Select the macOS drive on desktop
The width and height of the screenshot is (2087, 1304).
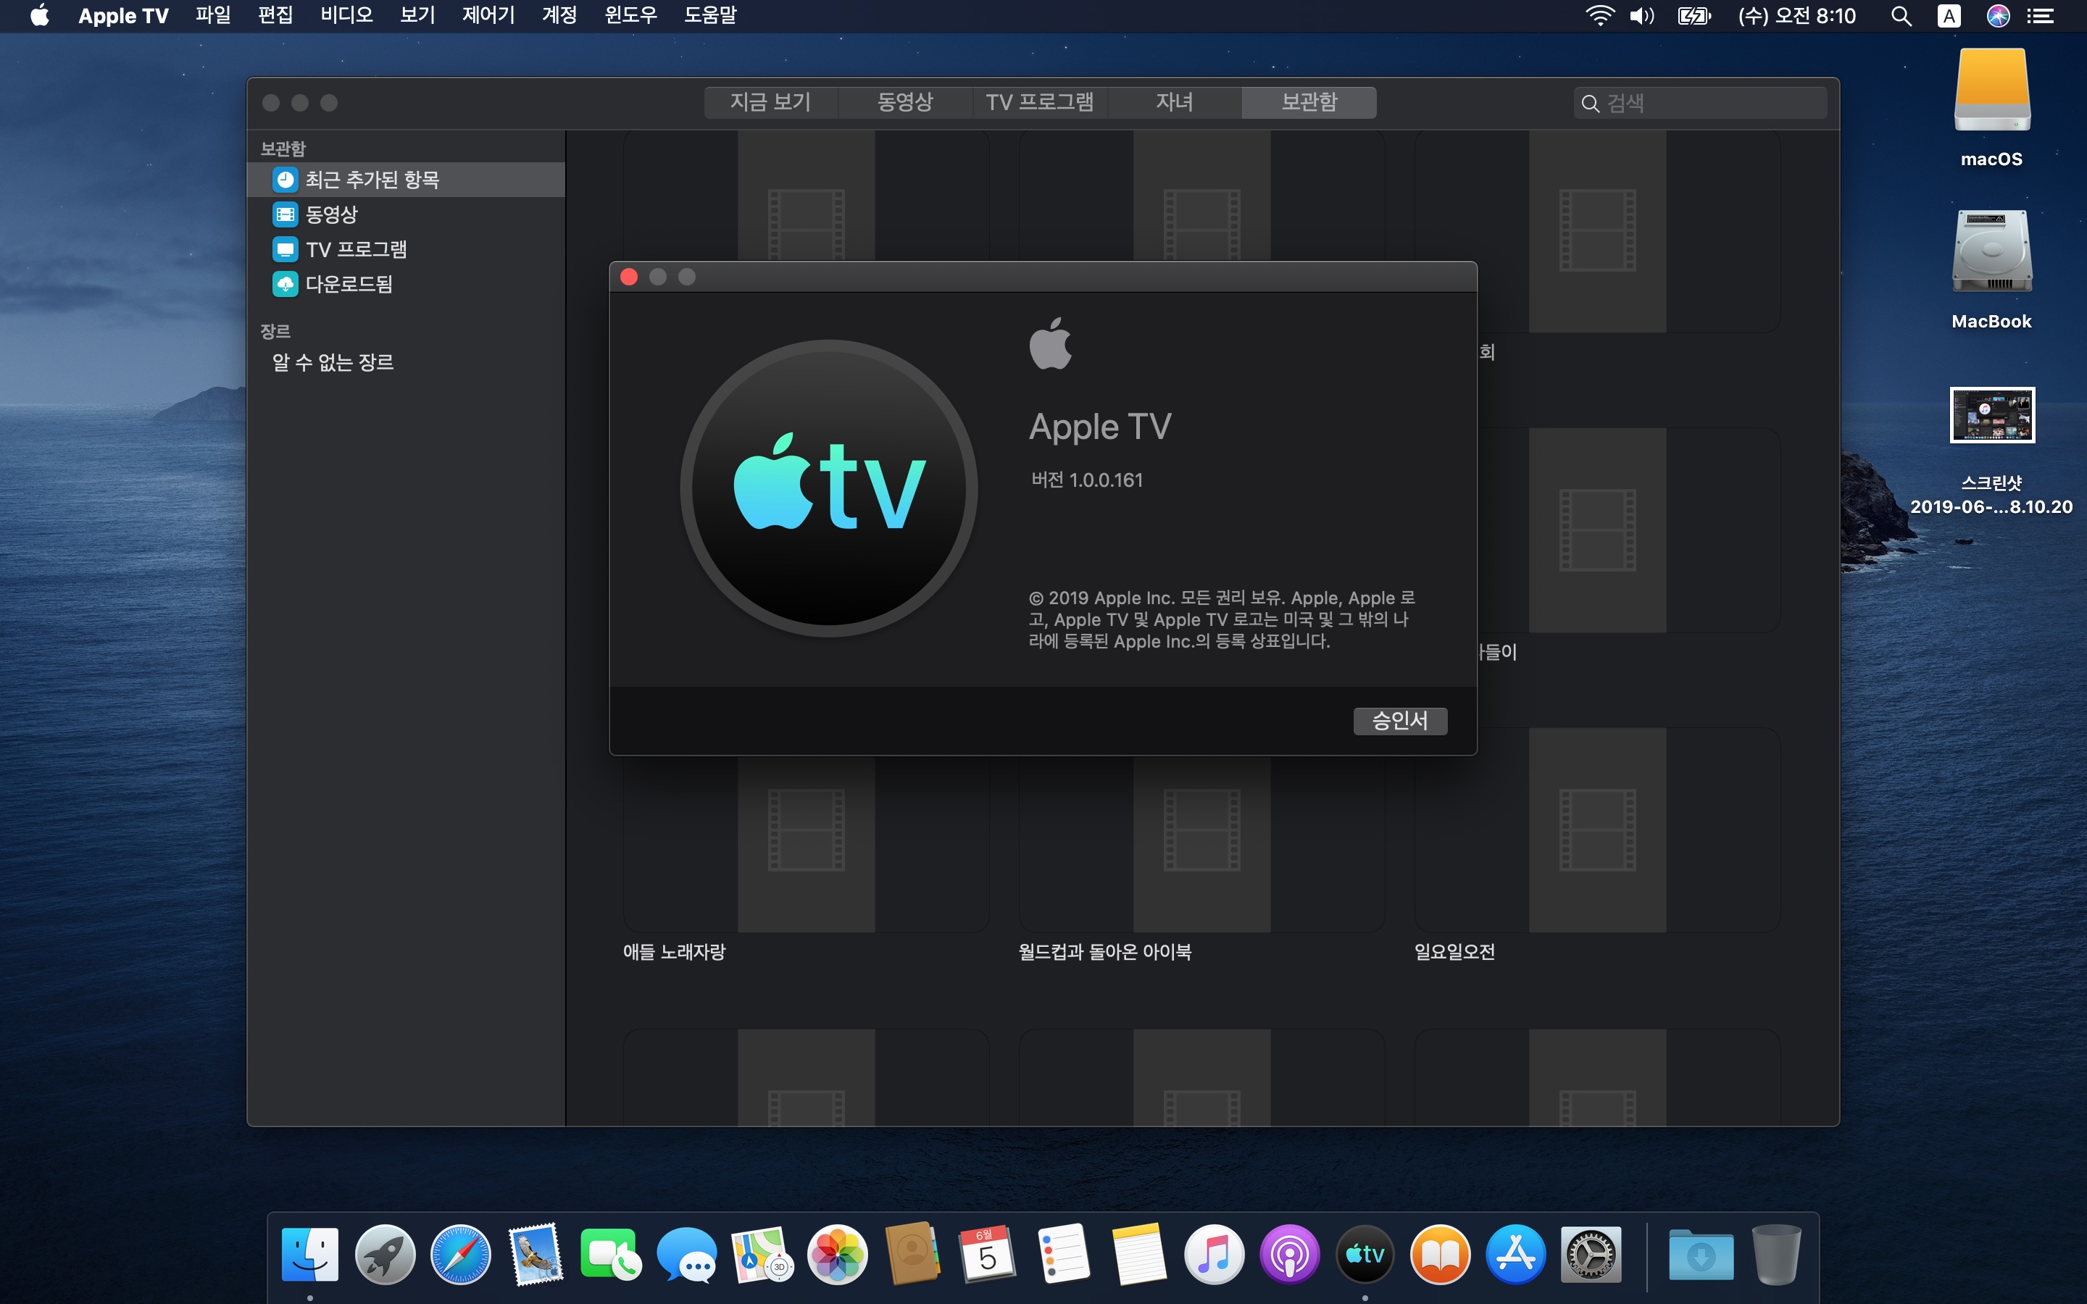(x=1991, y=91)
